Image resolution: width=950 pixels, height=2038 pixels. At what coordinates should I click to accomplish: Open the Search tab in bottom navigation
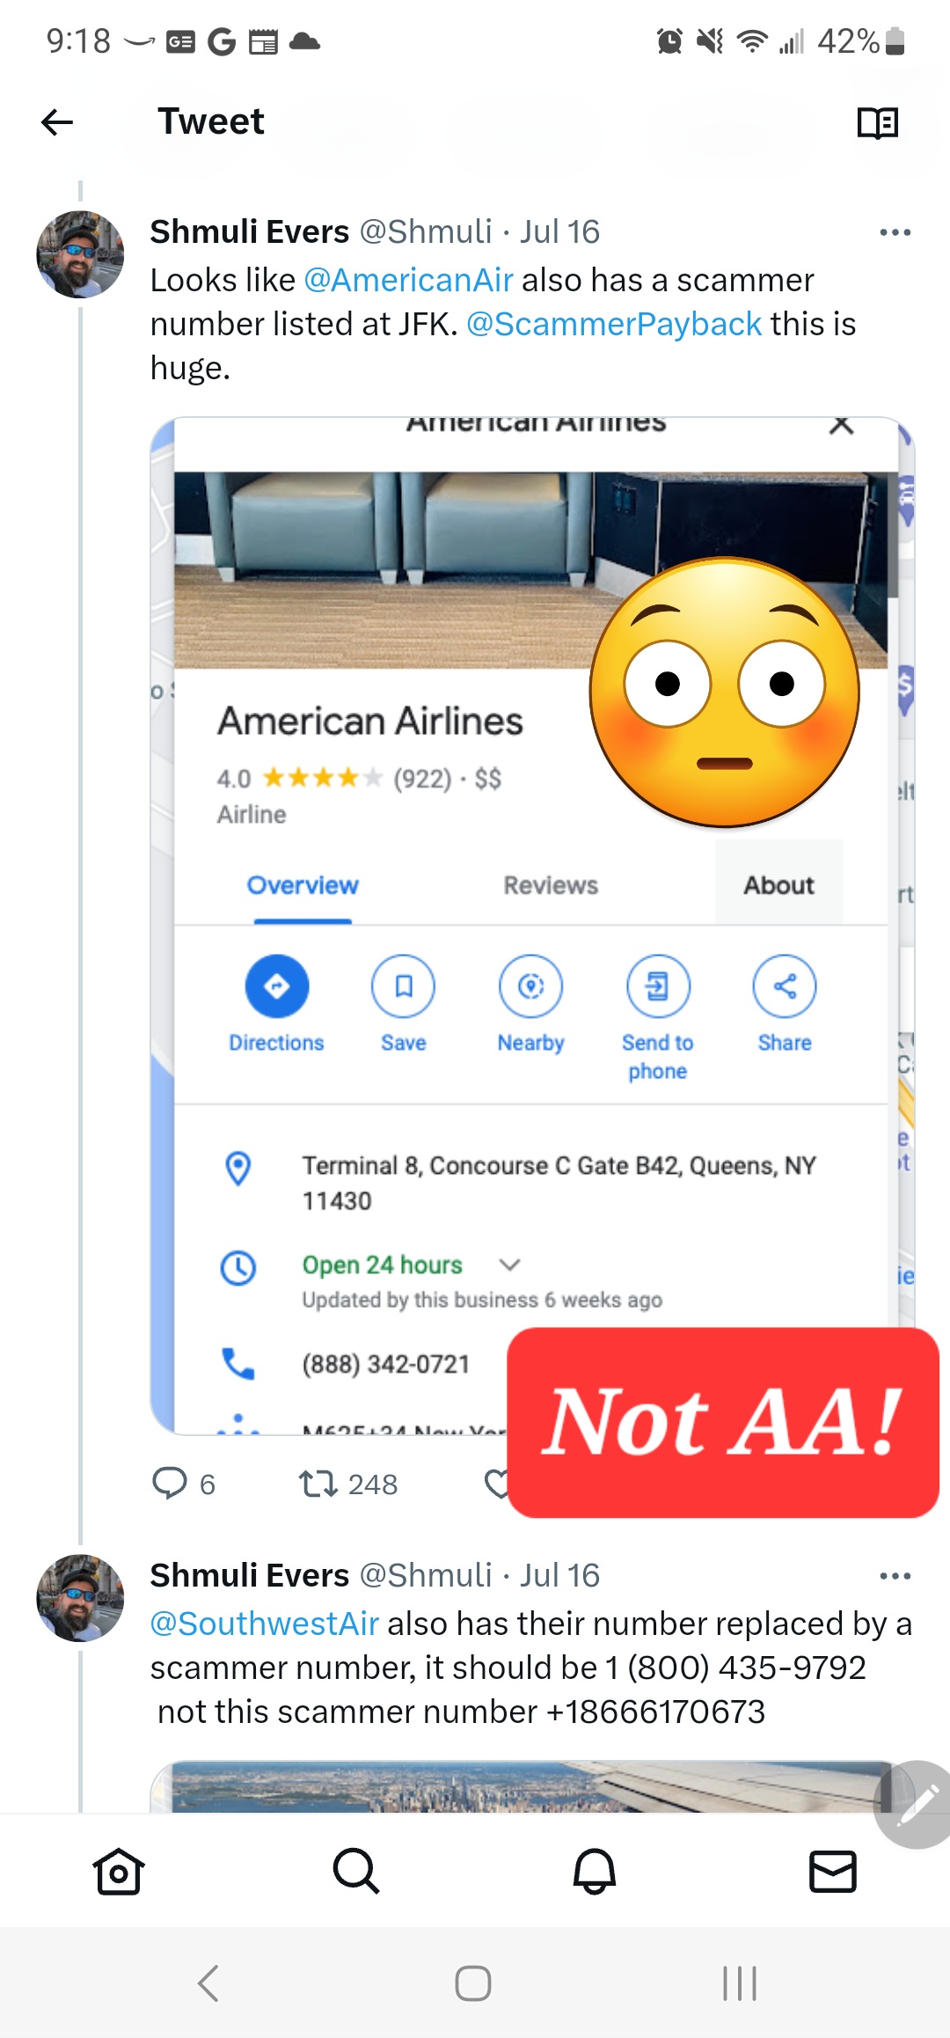point(356,1870)
